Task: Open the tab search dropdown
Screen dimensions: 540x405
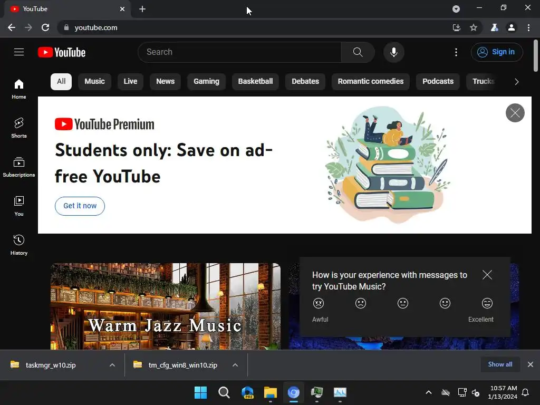Action: click(456, 9)
